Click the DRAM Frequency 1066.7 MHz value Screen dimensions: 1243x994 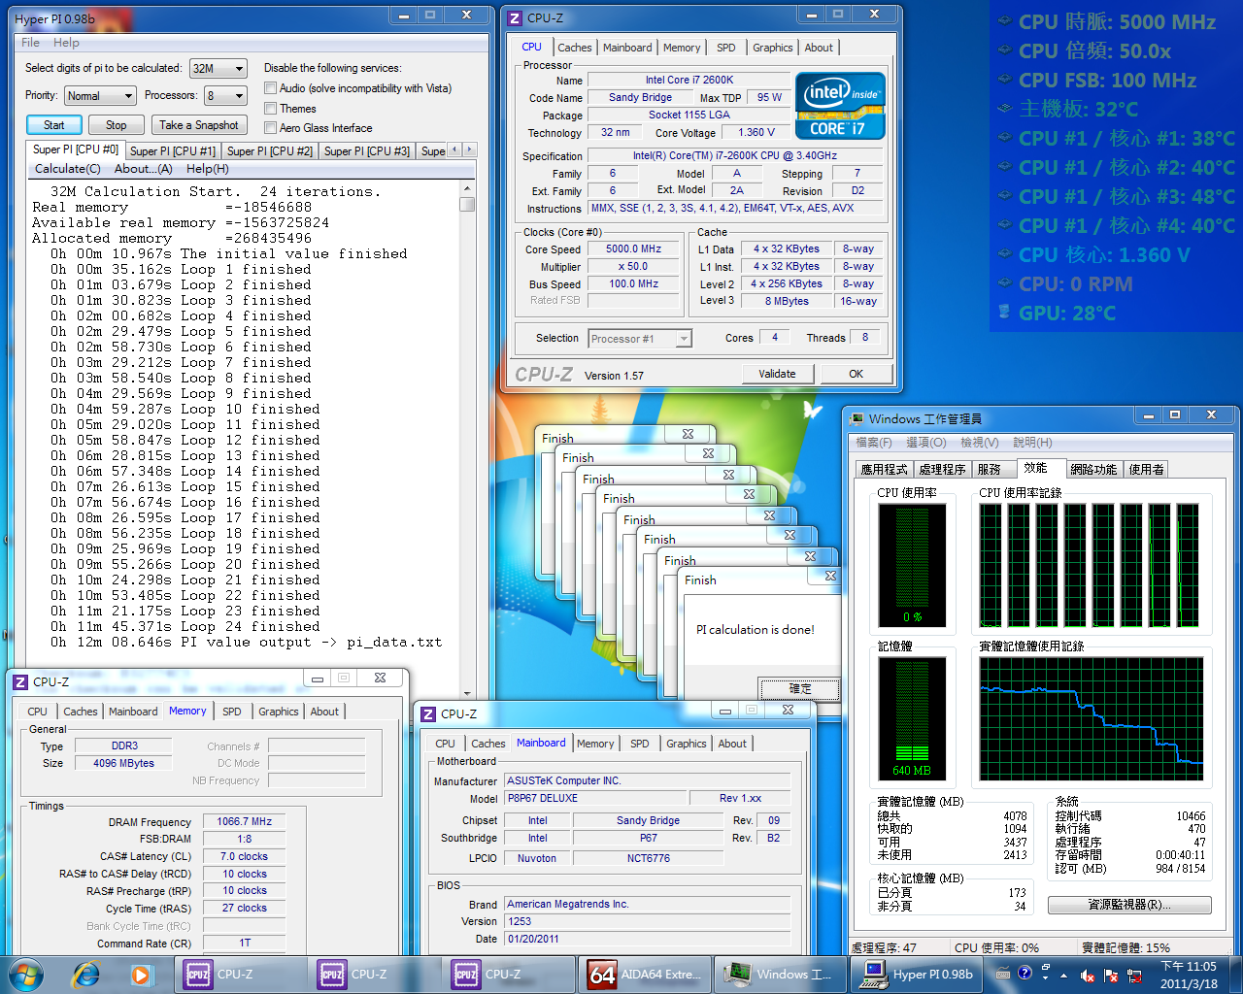pos(245,821)
